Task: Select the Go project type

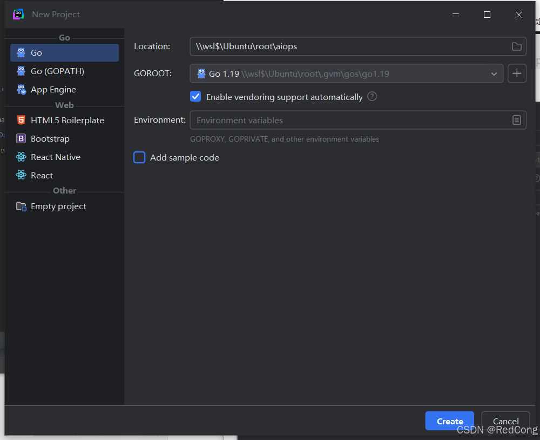Action: click(64, 53)
